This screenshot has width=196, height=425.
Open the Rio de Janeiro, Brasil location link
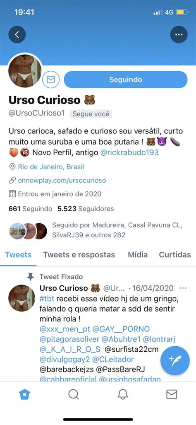tap(51, 167)
